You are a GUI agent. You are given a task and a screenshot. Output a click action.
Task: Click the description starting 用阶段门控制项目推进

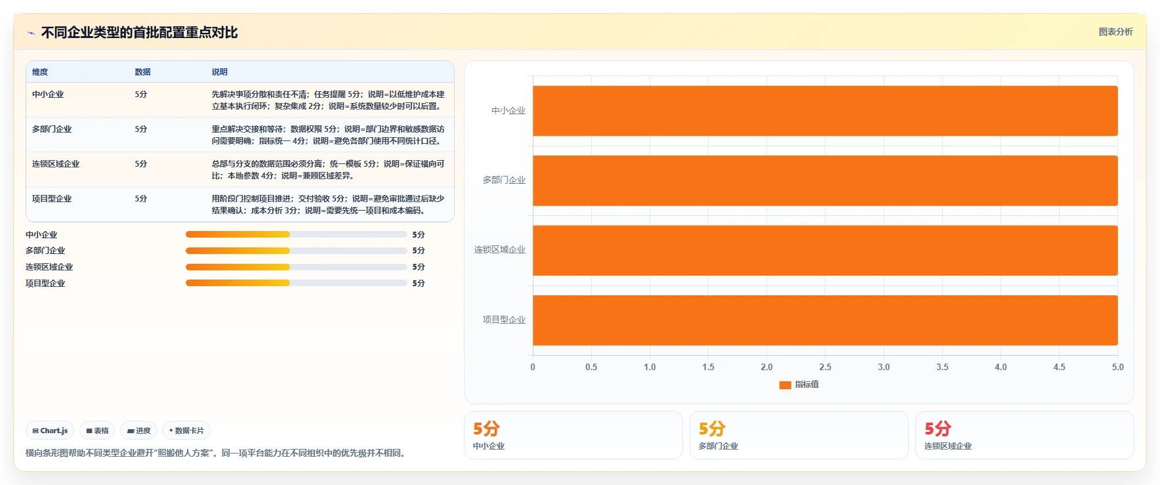click(328, 205)
